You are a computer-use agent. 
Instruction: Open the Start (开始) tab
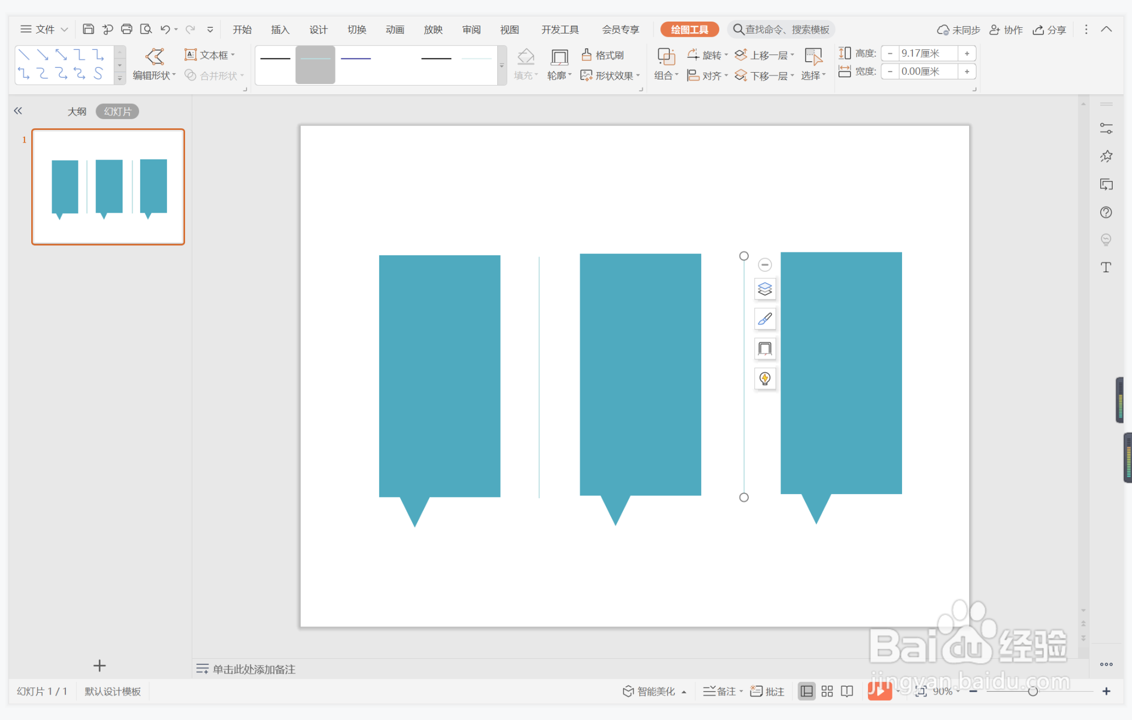[x=242, y=30]
